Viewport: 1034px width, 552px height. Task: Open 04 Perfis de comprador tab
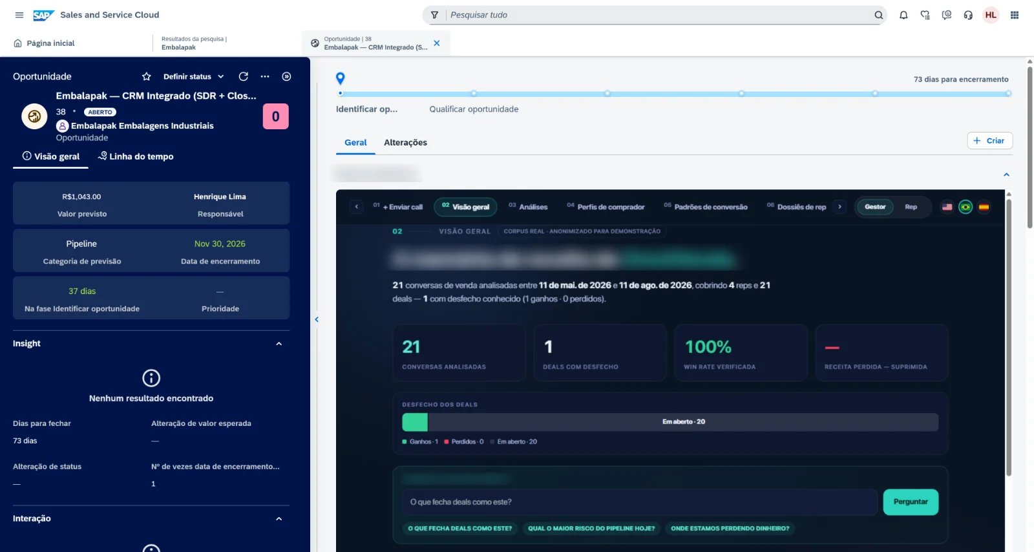(x=606, y=207)
